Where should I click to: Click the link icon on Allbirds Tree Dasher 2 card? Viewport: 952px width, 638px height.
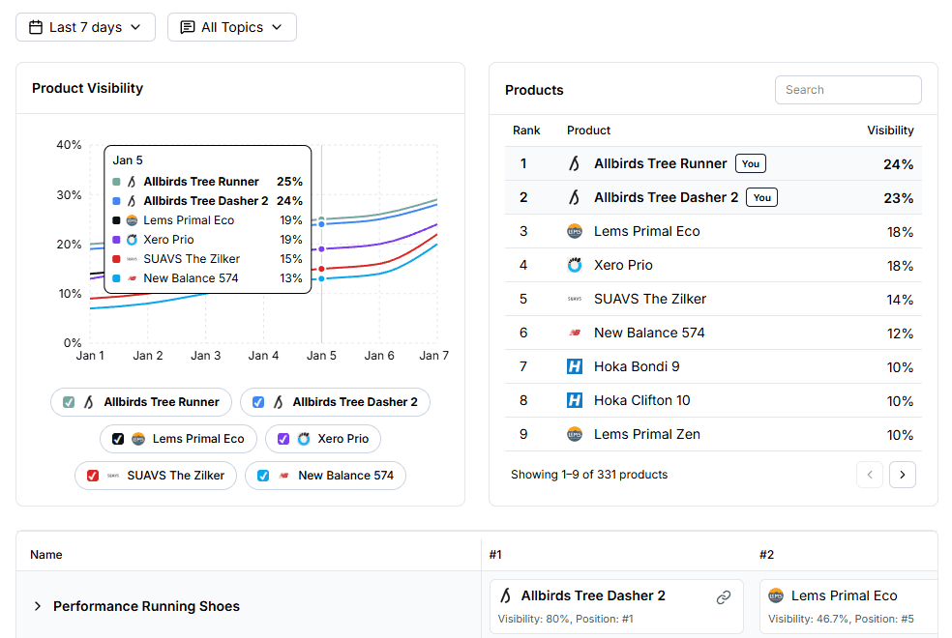723,597
